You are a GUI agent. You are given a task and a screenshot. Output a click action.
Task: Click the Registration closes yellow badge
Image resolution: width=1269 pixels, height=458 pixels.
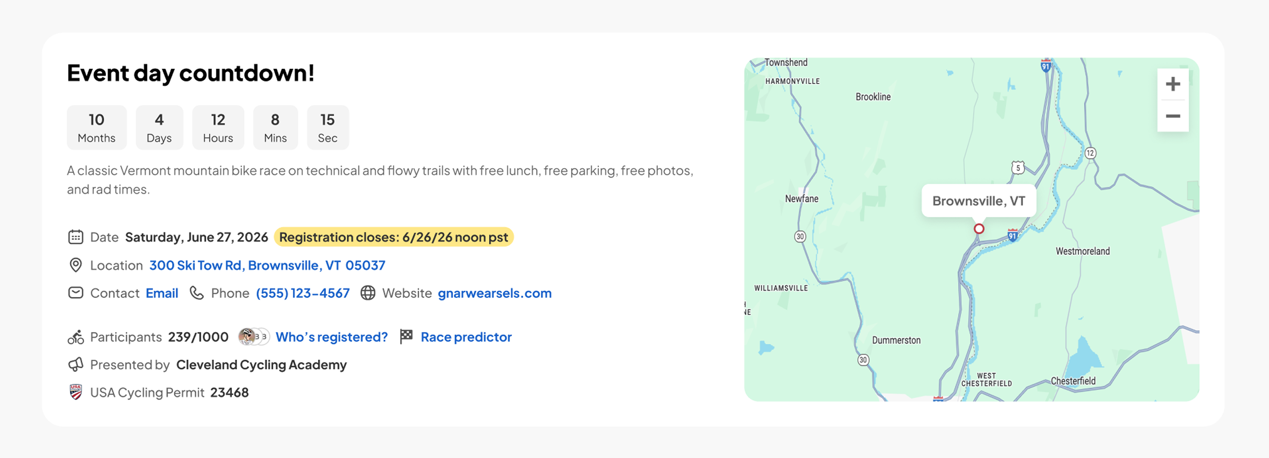394,237
